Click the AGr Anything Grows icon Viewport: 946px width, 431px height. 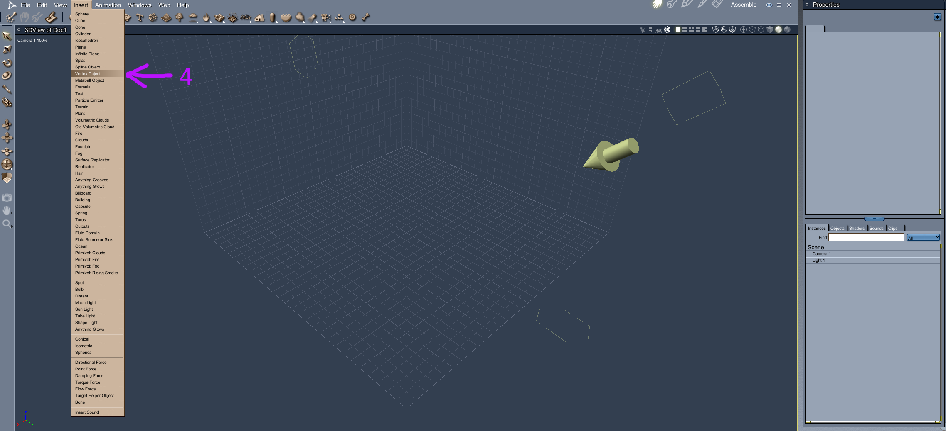[246, 17]
